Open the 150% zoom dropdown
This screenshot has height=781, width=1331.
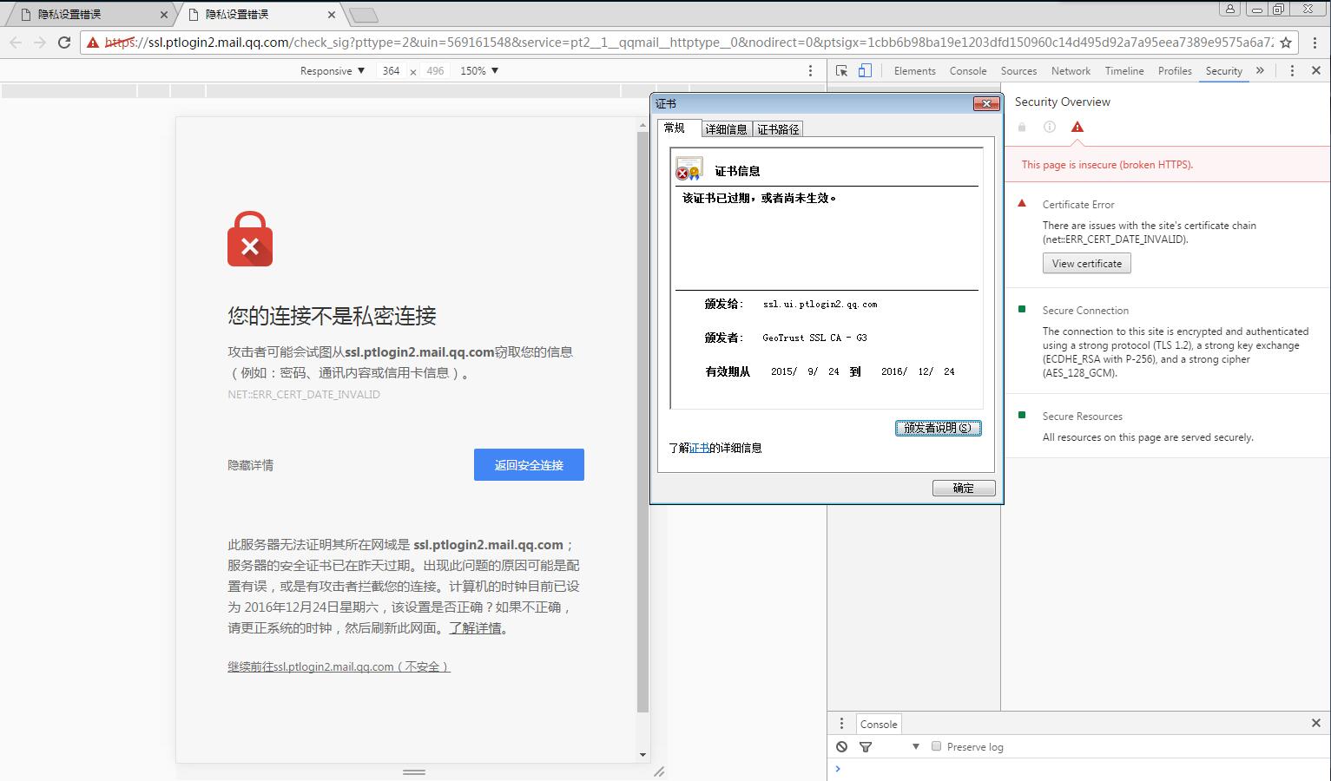[x=479, y=71]
